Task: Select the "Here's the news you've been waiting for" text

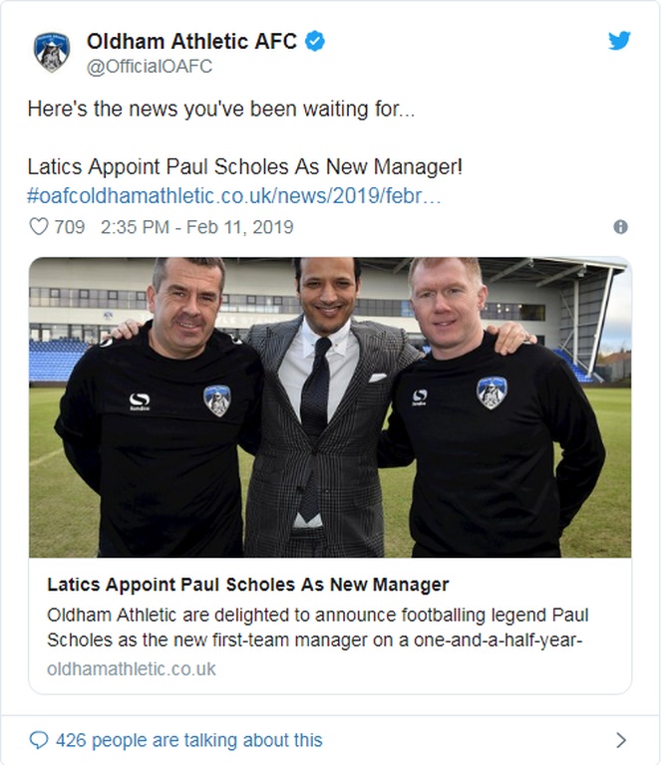Action: 220,110
